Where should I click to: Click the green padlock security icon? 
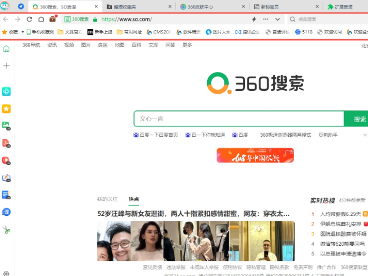coord(95,20)
